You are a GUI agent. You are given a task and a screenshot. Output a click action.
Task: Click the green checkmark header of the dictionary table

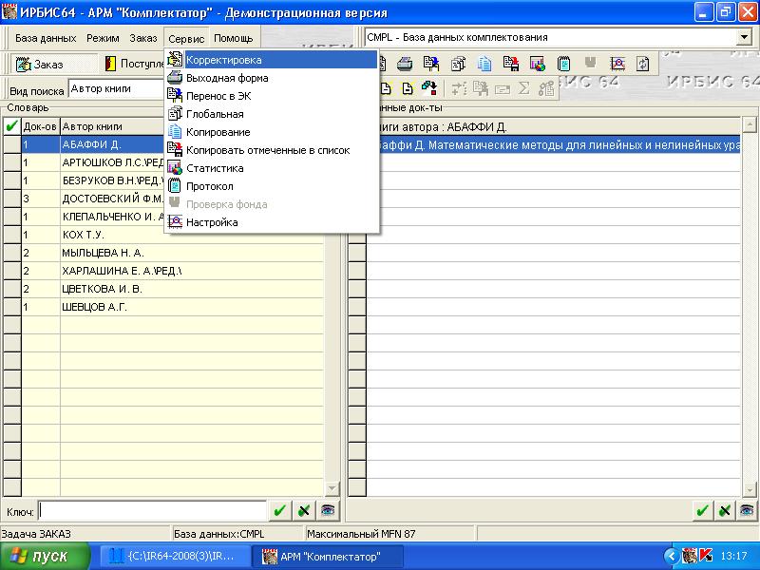pos(12,126)
